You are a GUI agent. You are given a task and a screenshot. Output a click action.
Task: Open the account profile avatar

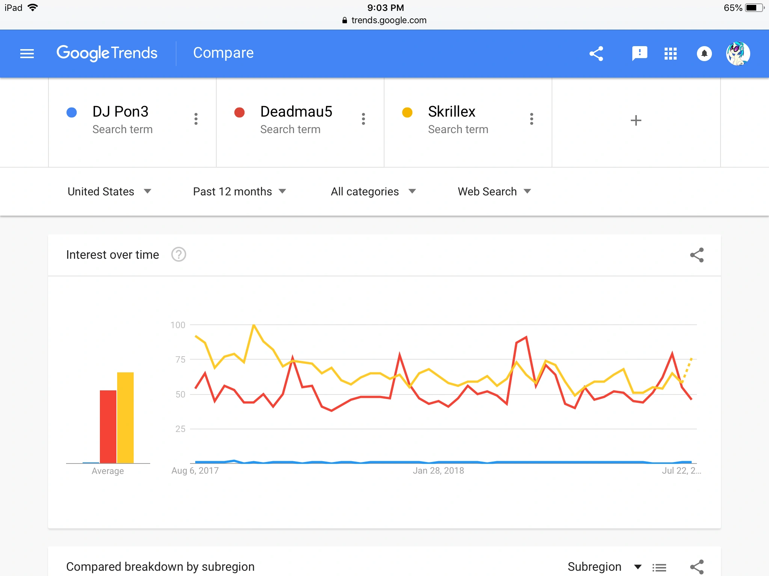[738, 54]
